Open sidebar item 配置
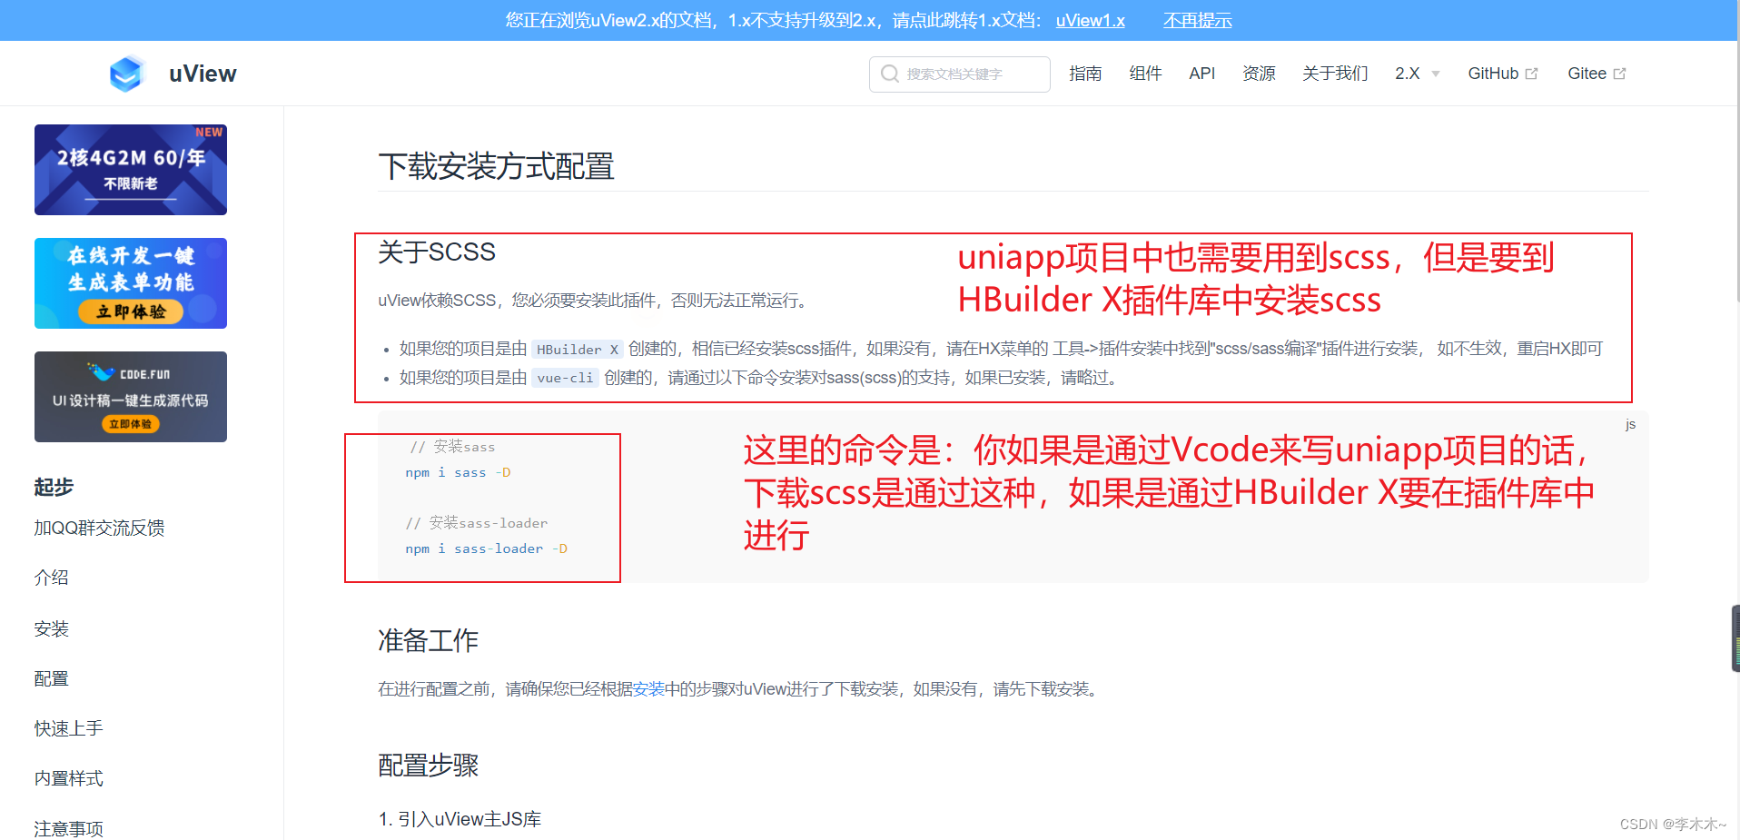The width and height of the screenshot is (1740, 840). tap(51, 678)
